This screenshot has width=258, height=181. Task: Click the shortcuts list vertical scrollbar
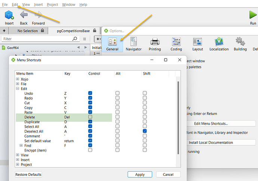pos(178,118)
